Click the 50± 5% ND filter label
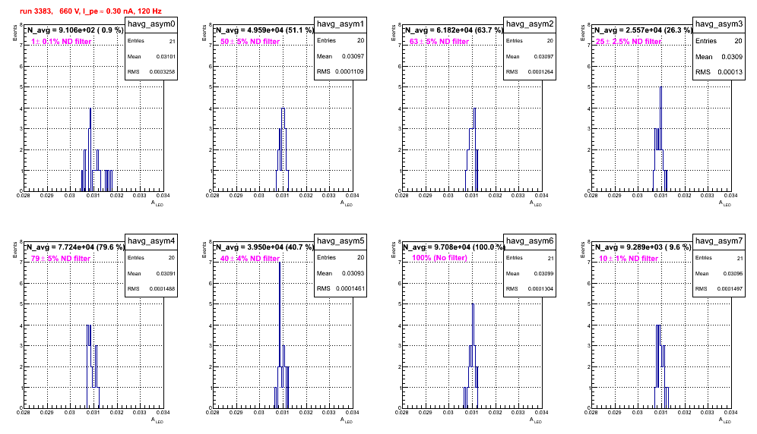This screenshot has height=434, width=757. [x=250, y=42]
